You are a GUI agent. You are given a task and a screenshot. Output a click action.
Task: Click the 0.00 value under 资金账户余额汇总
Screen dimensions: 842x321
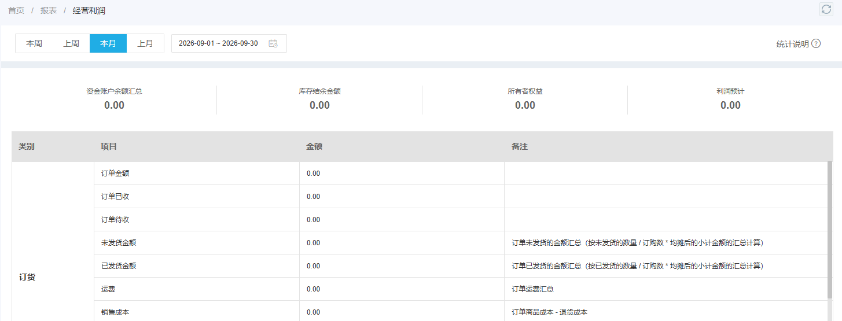click(x=114, y=105)
